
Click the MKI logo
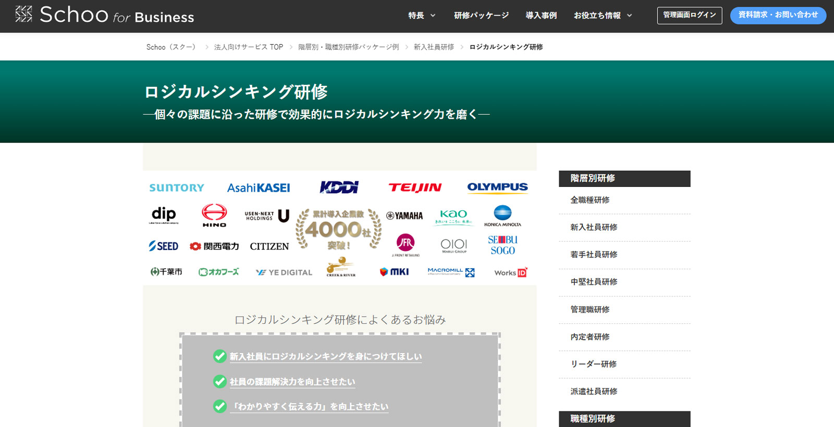[394, 272]
